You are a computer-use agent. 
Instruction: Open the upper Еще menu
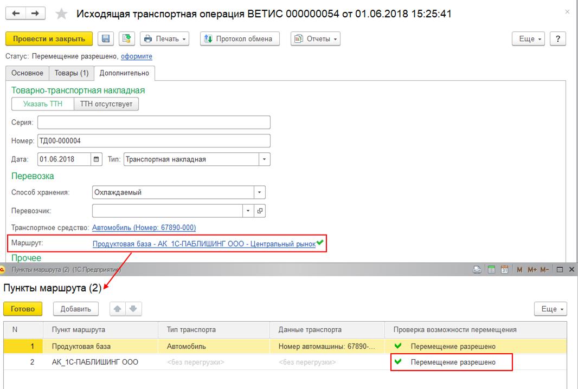(x=528, y=38)
